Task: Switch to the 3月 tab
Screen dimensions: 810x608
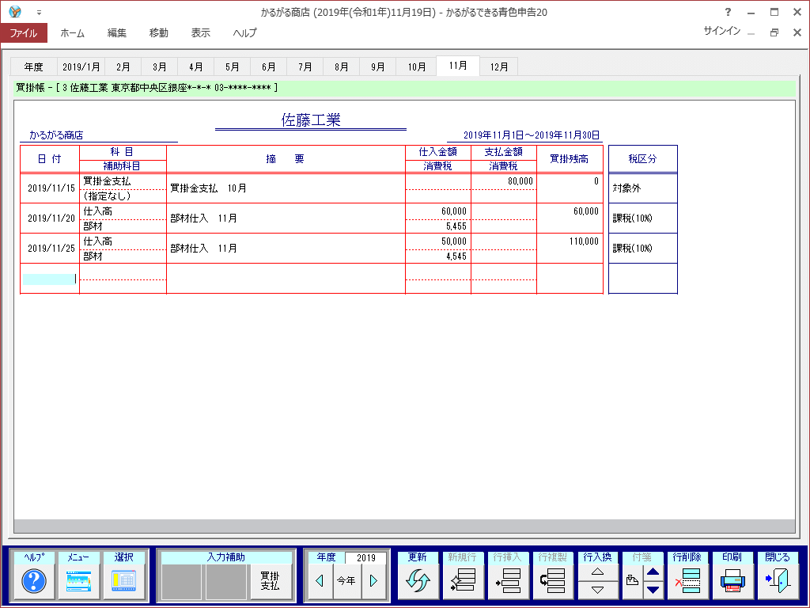Action: coord(160,66)
